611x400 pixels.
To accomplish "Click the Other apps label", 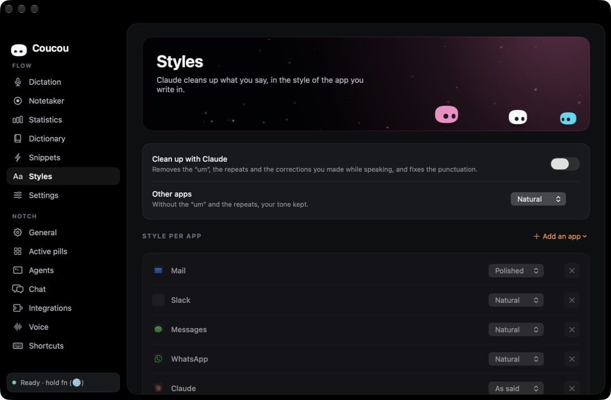I will (x=172, y=194).
